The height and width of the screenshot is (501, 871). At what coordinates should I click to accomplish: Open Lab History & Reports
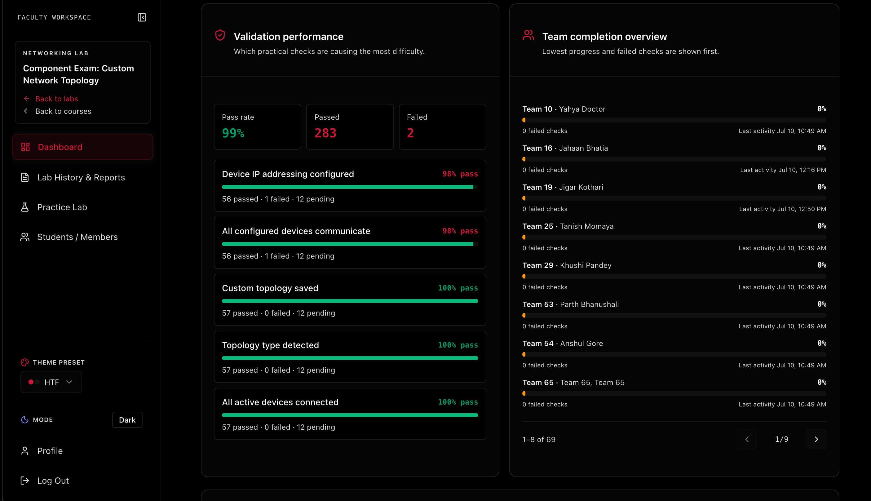pyautogui.click(x=82, y=177)
